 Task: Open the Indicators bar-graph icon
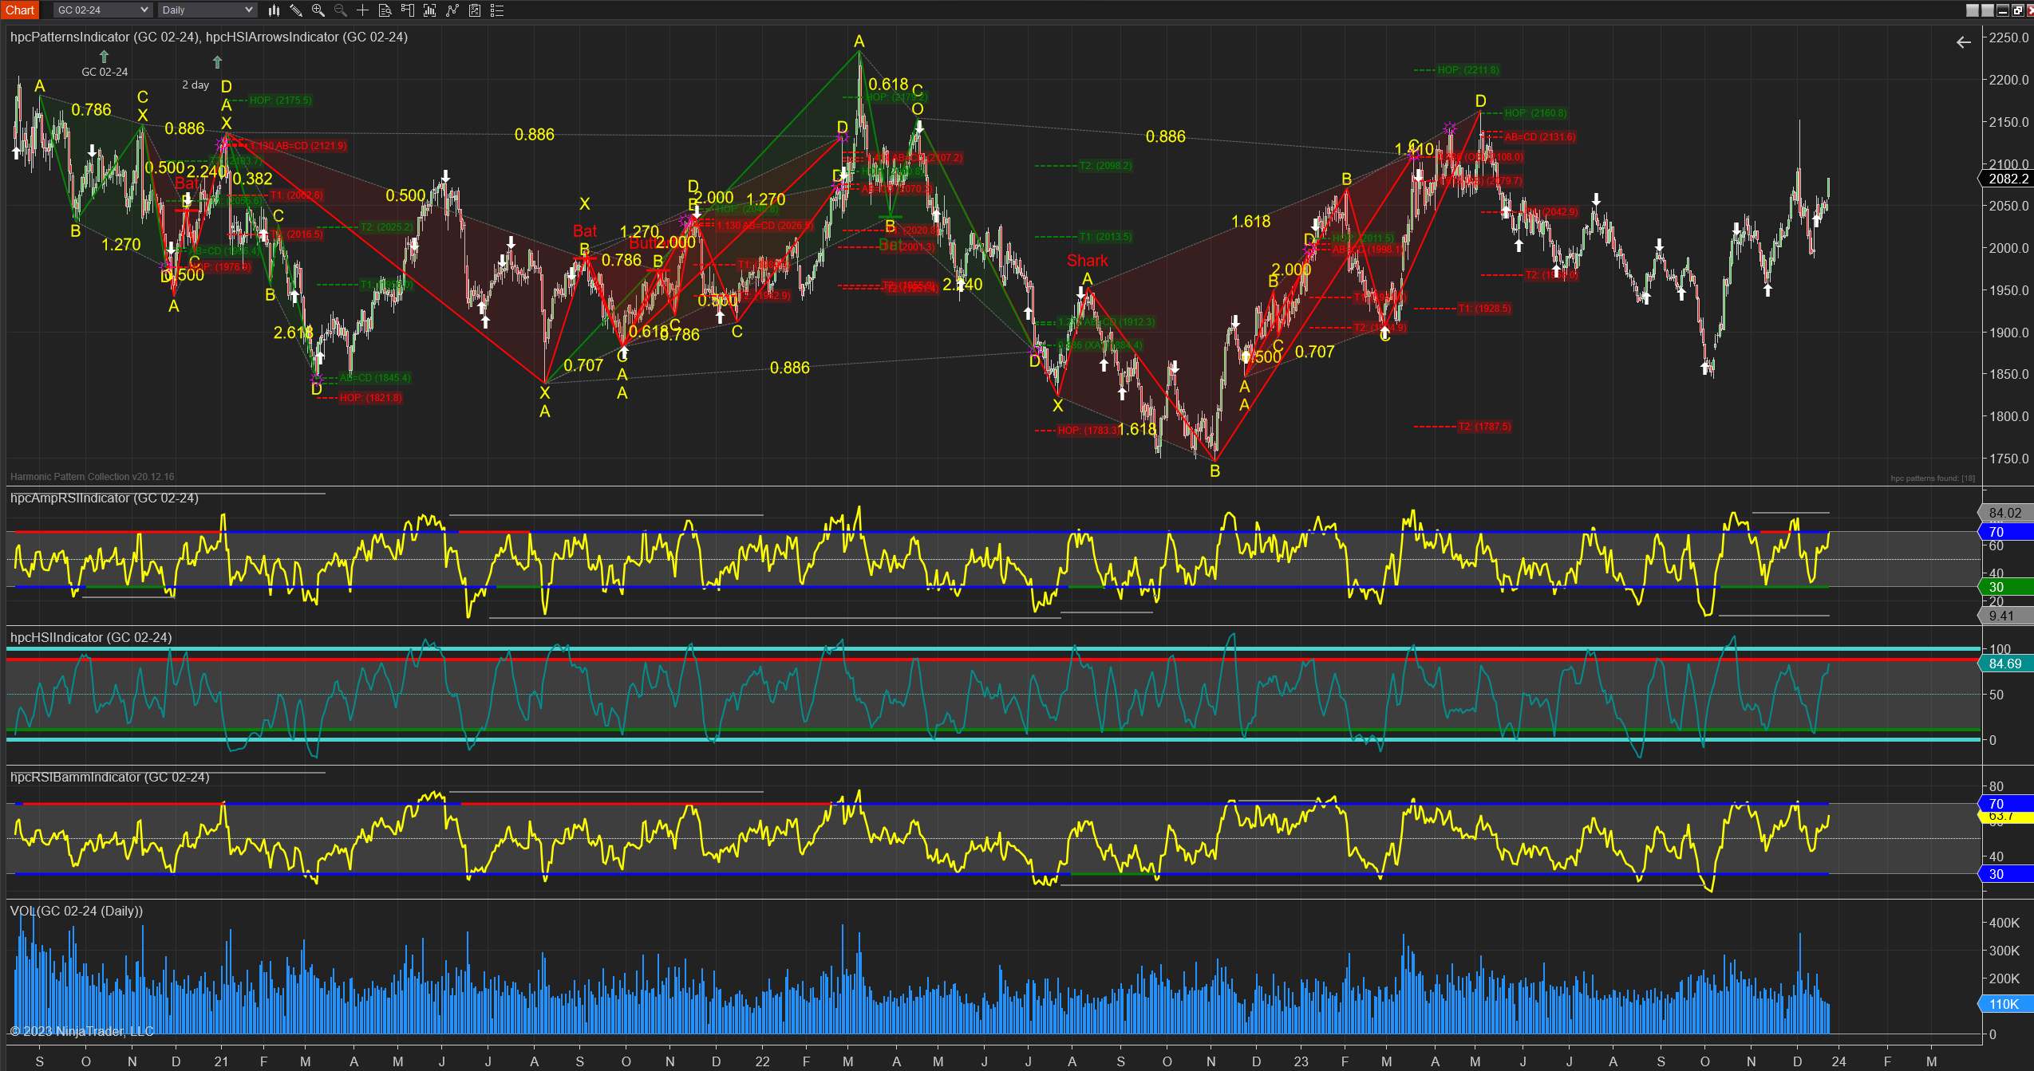(430, 10)
